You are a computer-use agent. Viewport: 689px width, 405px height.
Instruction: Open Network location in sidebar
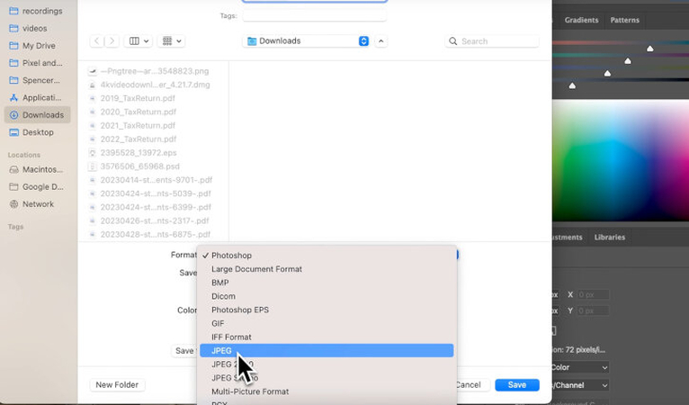(x=38, y=204)
